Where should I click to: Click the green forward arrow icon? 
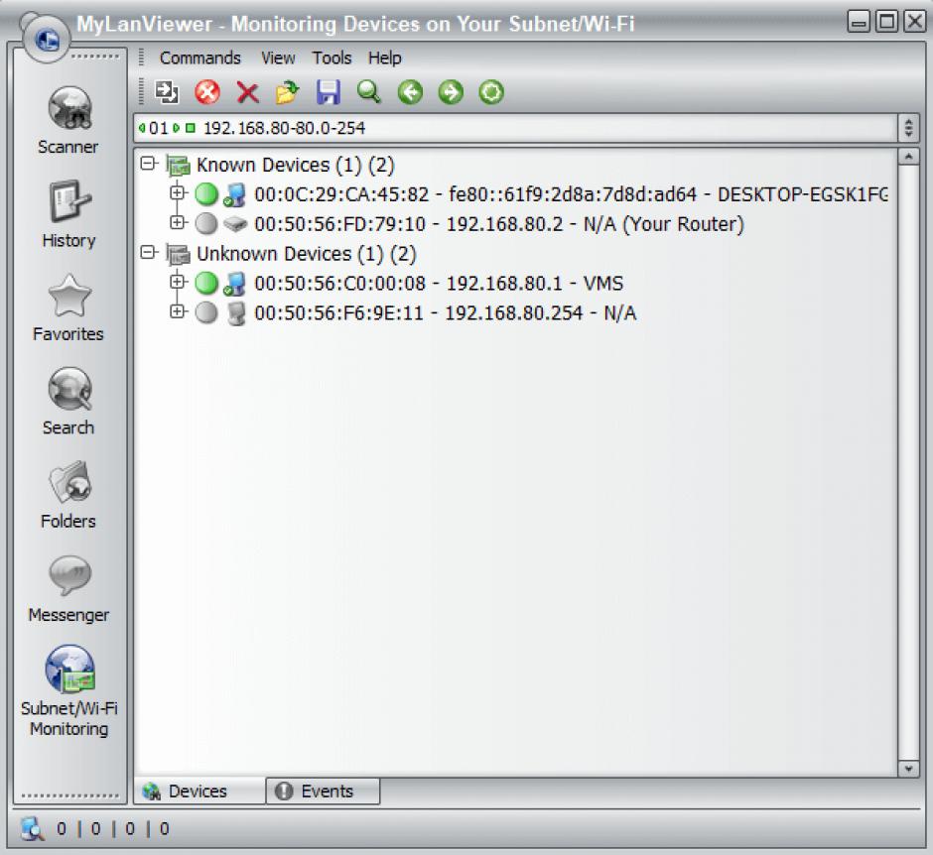(x=451, y=92)
